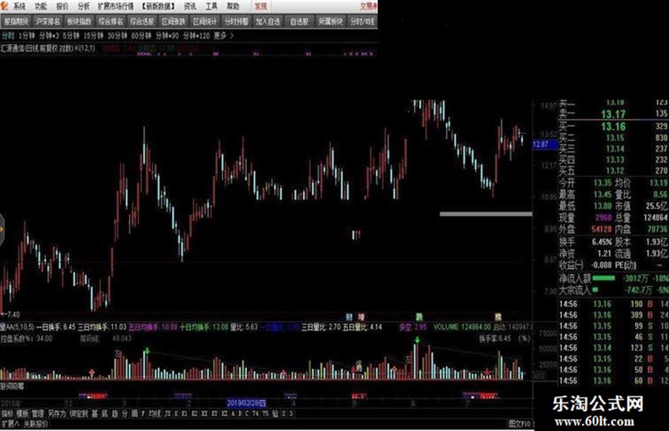Switch to the 分钟*120 period tab
The height and width of the screenshot is (431, 669).
pyautogui.click(x=196, y=36)
